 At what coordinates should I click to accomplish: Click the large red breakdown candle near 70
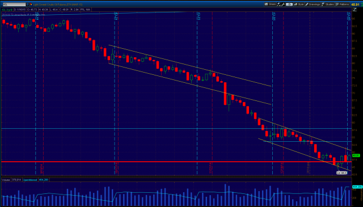point(225,94)
